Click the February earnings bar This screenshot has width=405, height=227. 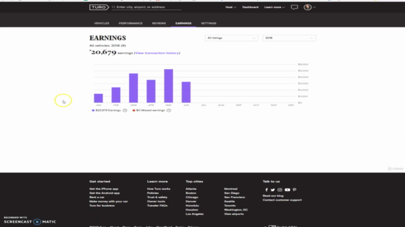click(116, 95)
